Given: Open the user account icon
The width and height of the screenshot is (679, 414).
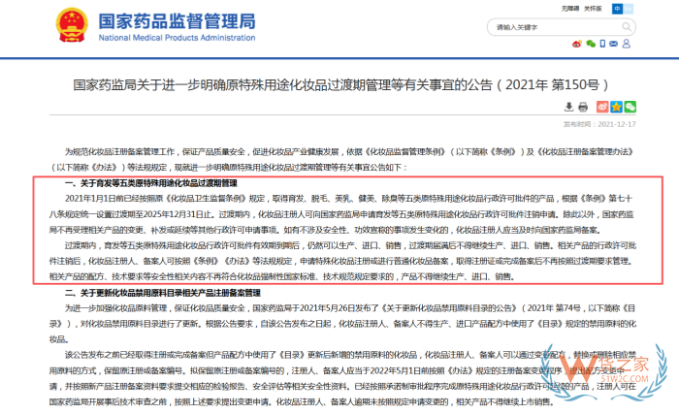Looking at the screenshot, I should click(x=627, y=44).
